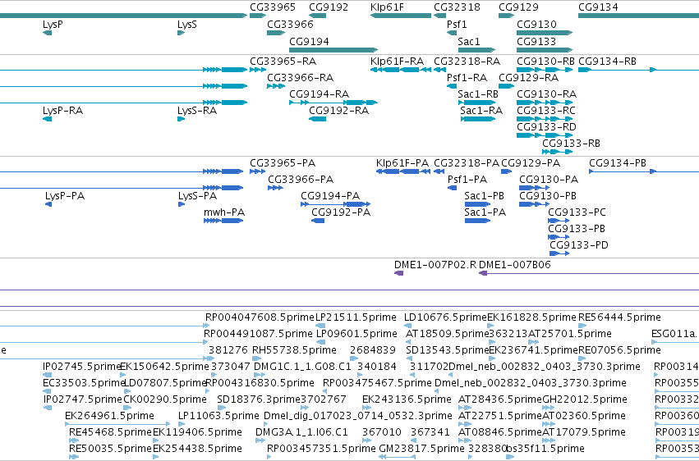This screenshot has width=699, height=461.
Task: Open the Sac1-PB coding sequence
Action: 477,205
